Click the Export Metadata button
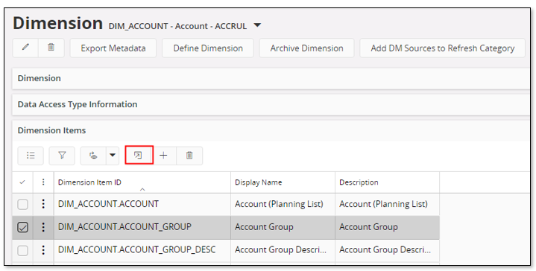This screenshot has height=271, width=536. coord(113,48)
